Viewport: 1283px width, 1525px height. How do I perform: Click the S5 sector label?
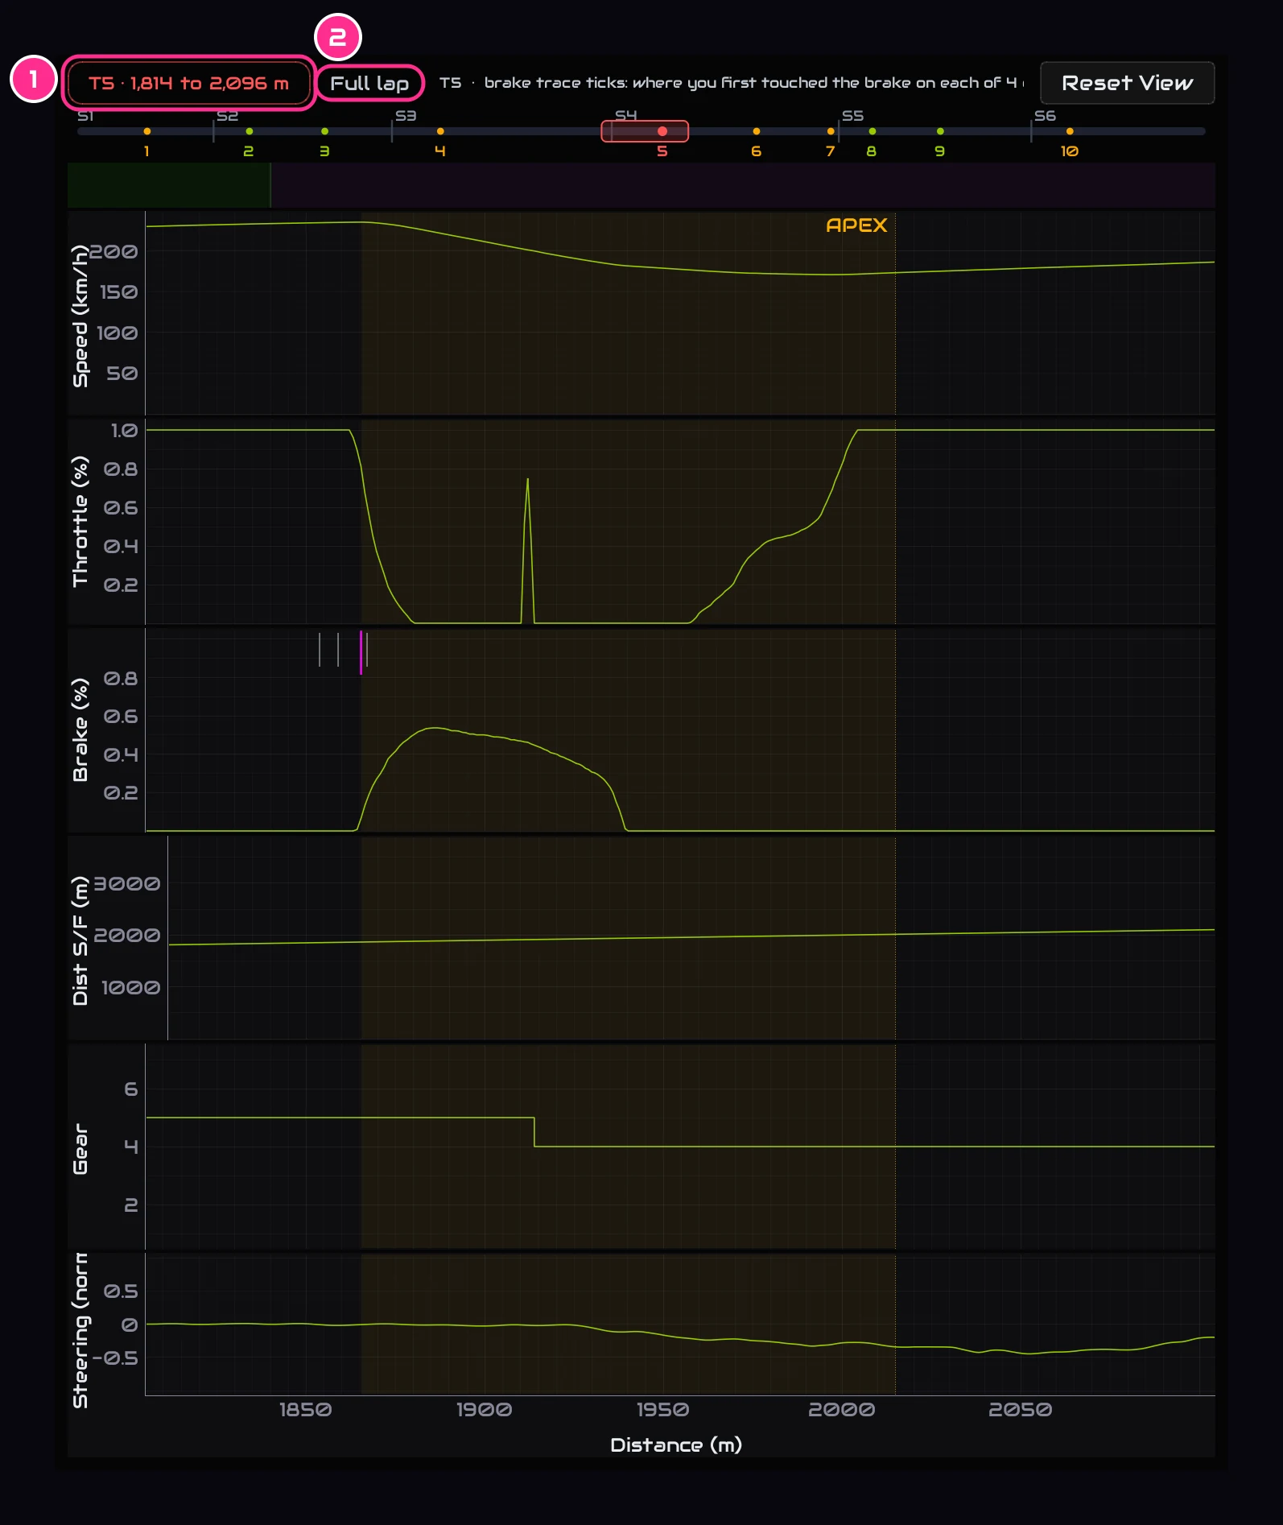(852, 116)
